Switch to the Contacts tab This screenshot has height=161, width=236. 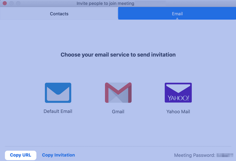coord(59,14)
